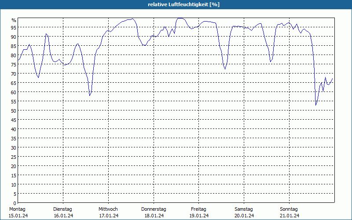Click the 'Freitag' day label
The image size is (352, 220).
pos(199,209)
